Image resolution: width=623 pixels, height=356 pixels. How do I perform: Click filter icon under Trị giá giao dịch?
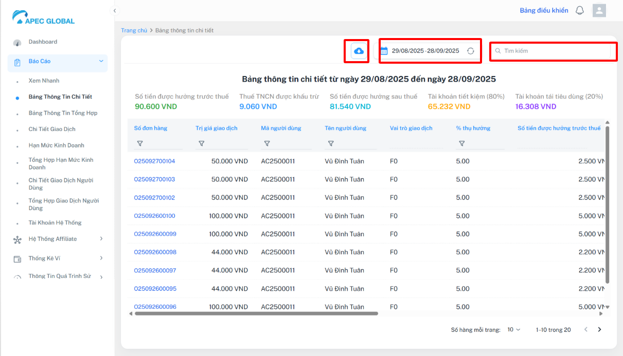tap(201, 144)
